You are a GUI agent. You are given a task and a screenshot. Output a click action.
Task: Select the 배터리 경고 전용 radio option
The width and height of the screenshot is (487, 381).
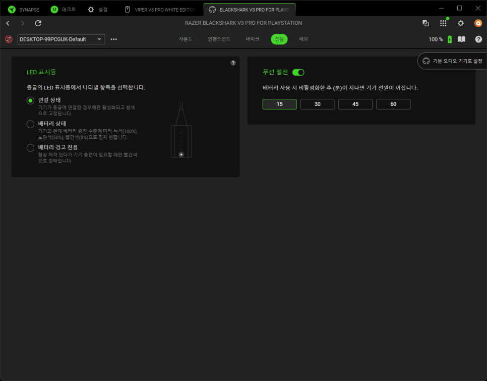(x=30, y=147)
